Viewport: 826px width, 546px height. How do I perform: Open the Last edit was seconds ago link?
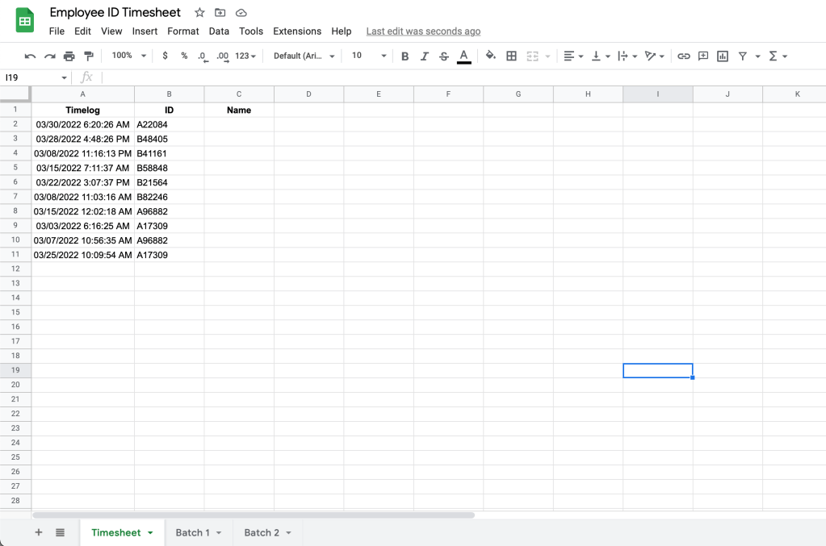click(x=423, y=31)
